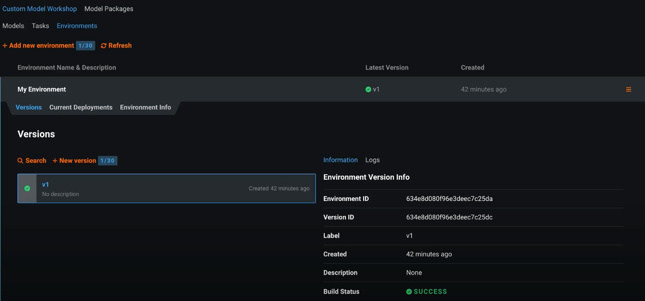Go to the Models sub-tab

[13, 26]
